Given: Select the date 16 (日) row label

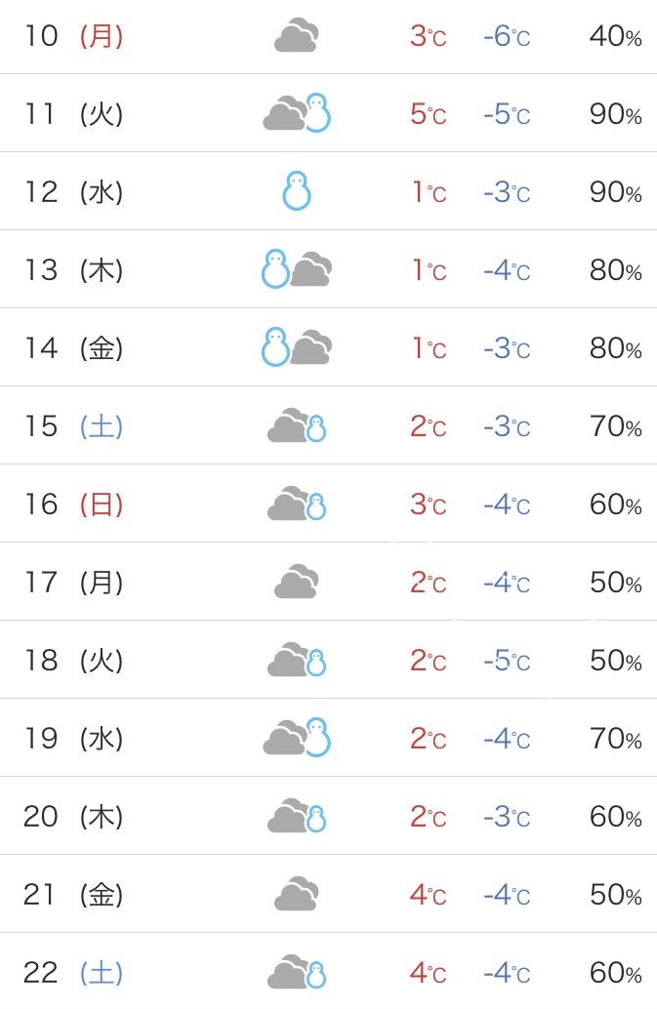Looking at the screenshot, I should click(73, 504).
